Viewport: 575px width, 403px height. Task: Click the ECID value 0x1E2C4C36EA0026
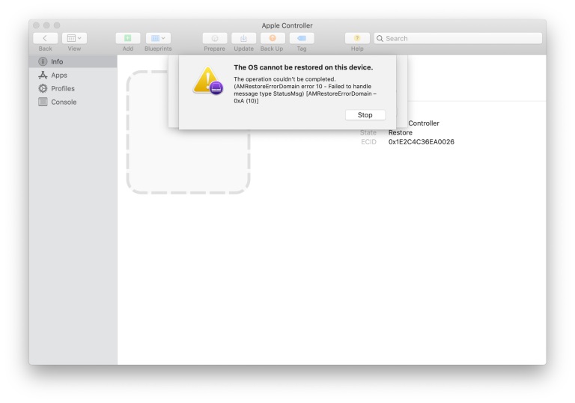(421, 142)
